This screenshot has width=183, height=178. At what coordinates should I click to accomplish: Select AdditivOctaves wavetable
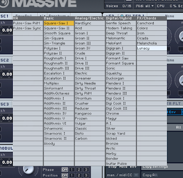59,93
